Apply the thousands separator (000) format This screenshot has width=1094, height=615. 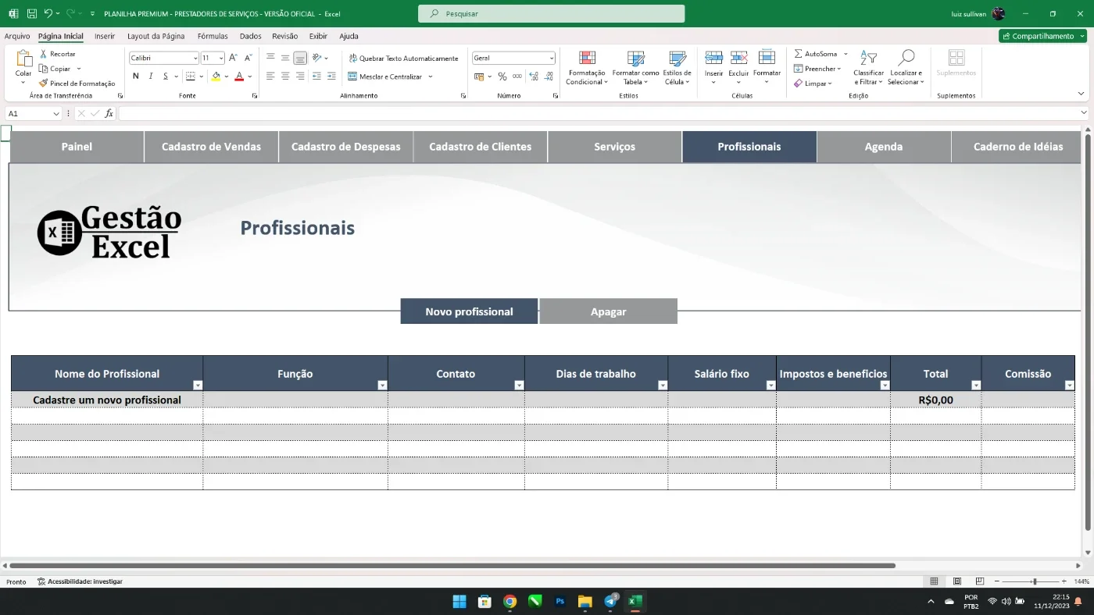click(x=517, y=76)
